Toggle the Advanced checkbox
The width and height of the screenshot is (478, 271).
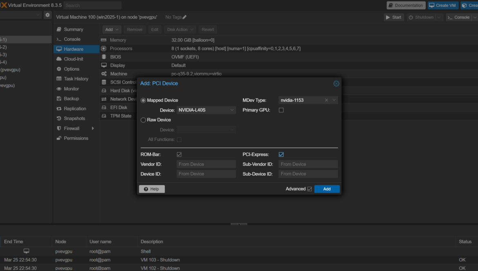tap(309, 189)
